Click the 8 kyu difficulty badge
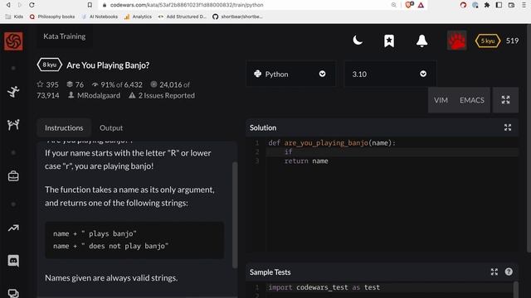Viewport: 531px width, 298px height. 50,65
